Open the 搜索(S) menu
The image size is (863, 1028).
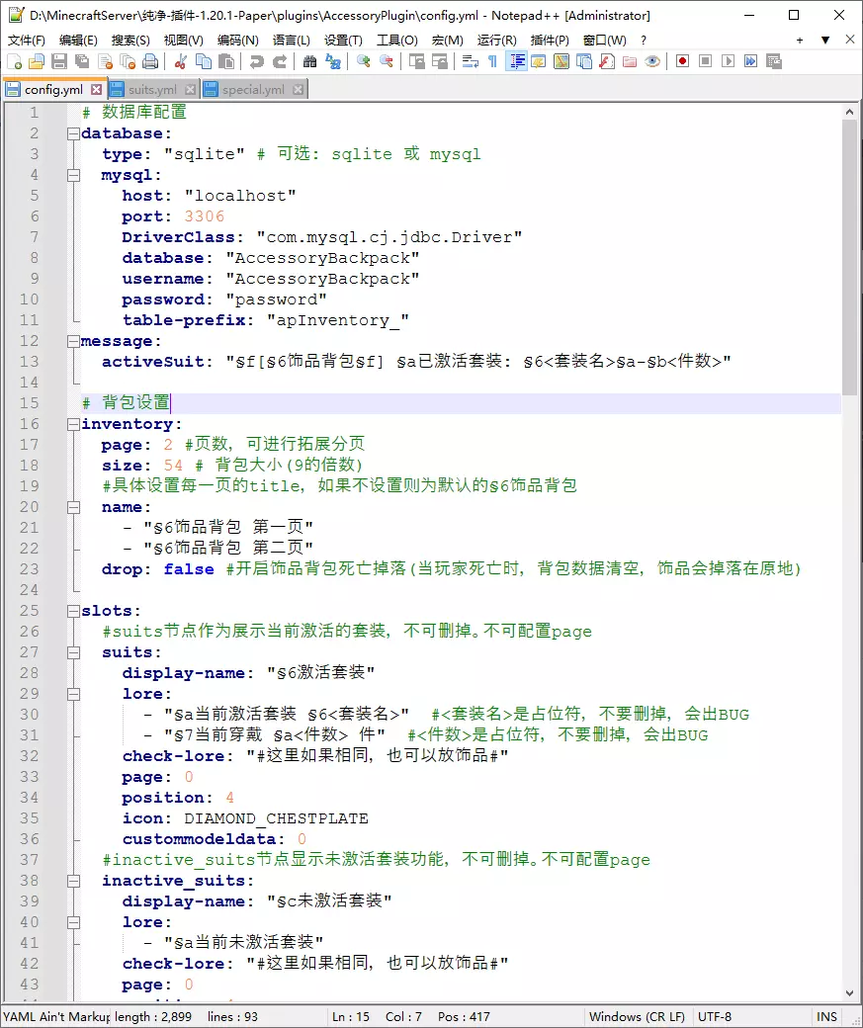130,40
